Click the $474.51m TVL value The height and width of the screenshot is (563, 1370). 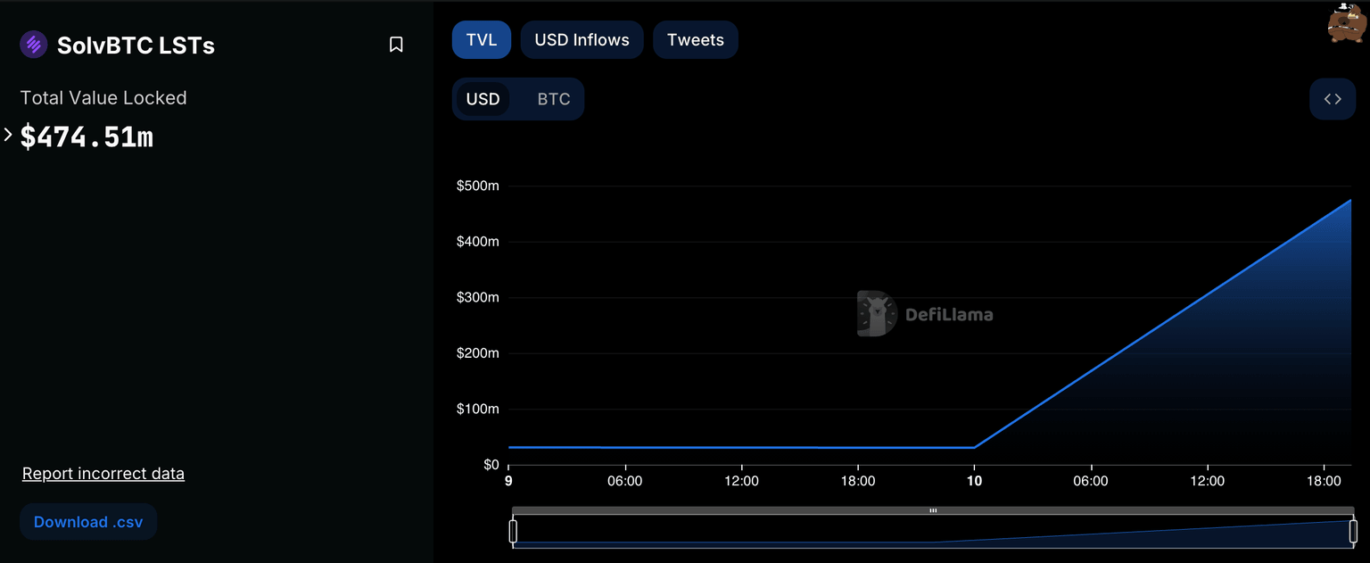pyautogui.click(x=87, y=137)
